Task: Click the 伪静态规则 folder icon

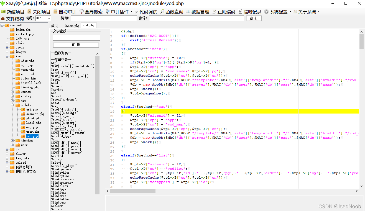Action: [12, 167]
